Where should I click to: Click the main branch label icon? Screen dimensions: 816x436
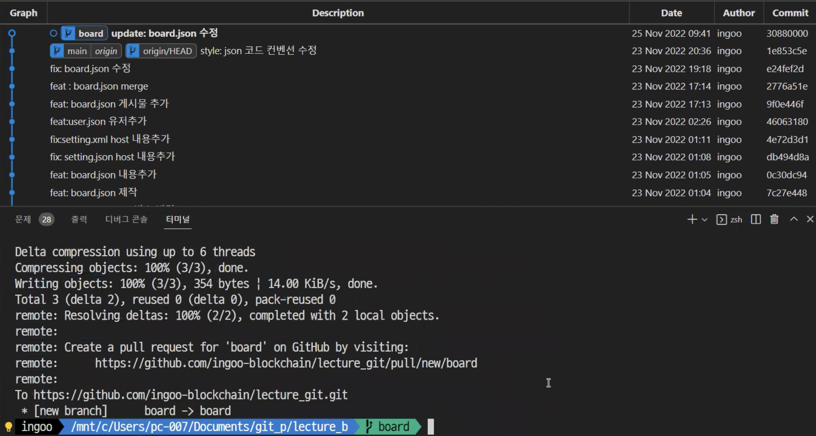point(57,51)
